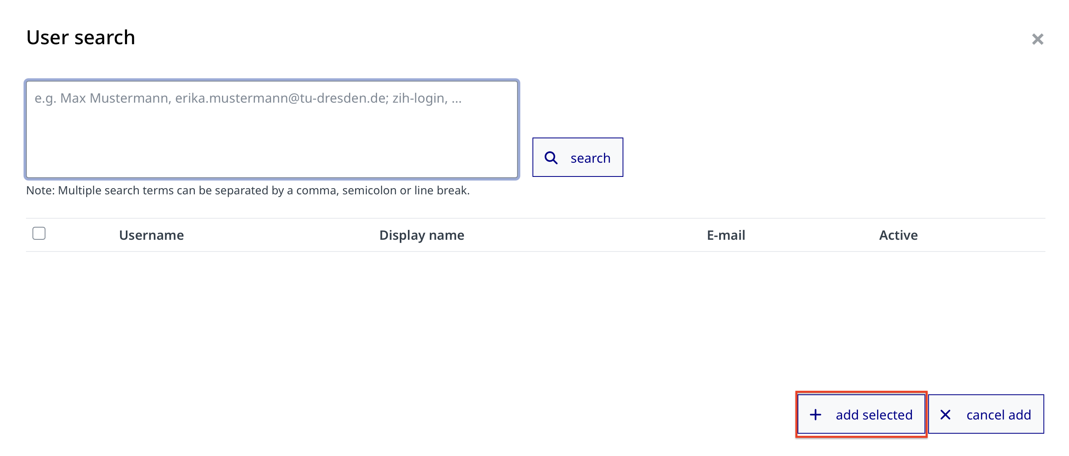Focus the user search text area

click(272, 137)
